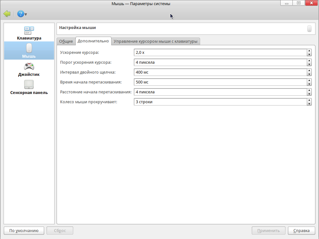The image size is (319, 239).
Task: Click the green back arrow icon
Action: coord(7,14)
